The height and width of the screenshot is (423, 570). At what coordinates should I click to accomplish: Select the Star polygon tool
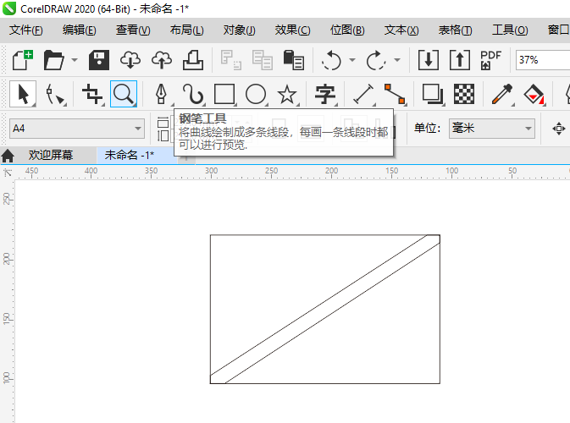(x=287, y=94)
